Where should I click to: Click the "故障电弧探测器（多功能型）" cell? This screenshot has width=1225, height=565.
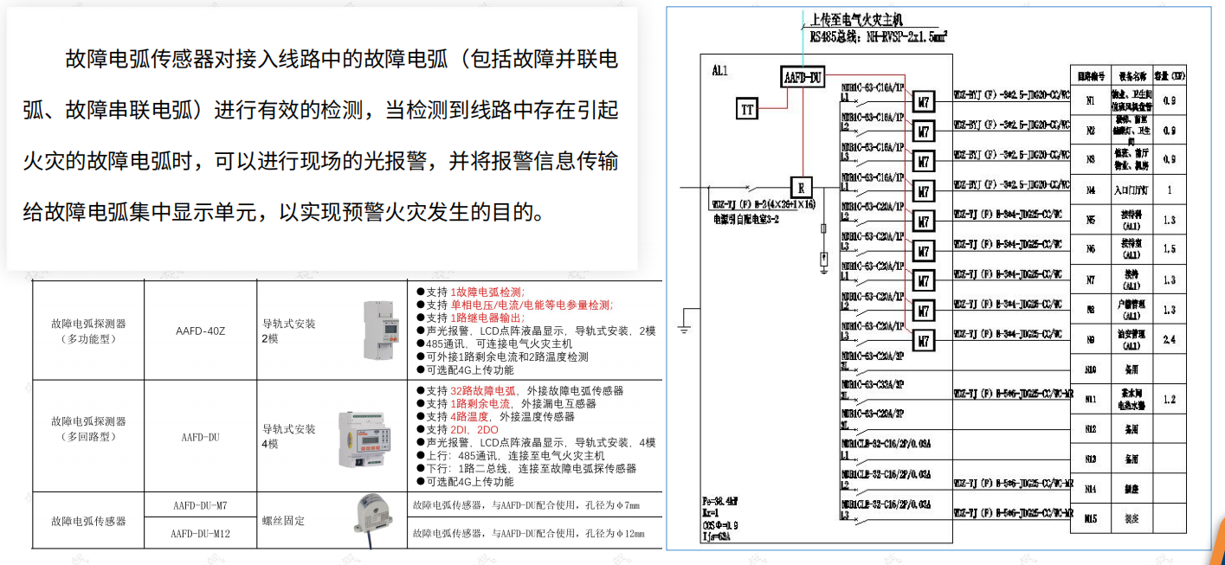coord(88,331)
